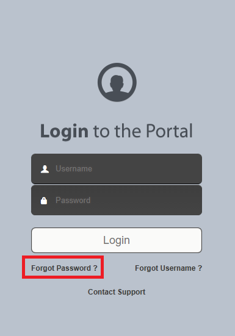The width and height of the screenshot is (235, 336).
Task: Click the padlock icon in Password field
Action: 44,201
